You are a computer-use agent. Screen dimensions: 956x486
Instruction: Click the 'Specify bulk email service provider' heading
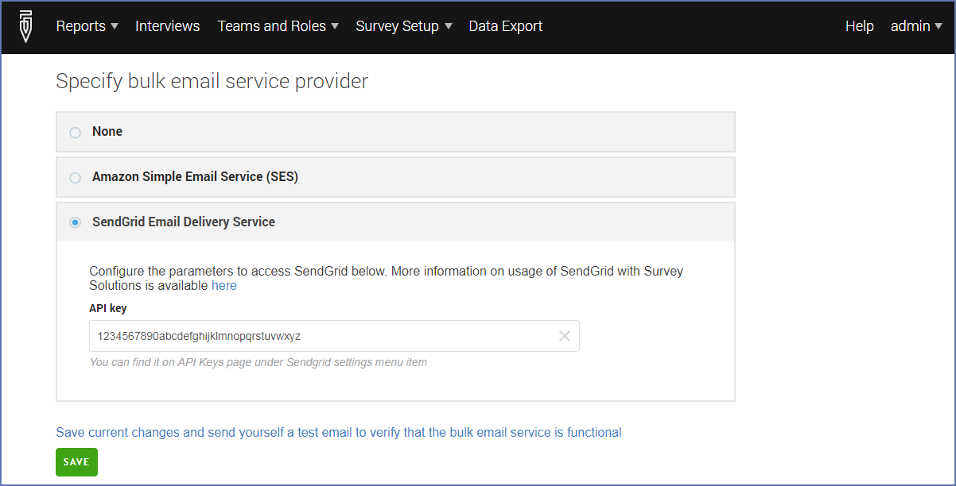click(212, 81)
